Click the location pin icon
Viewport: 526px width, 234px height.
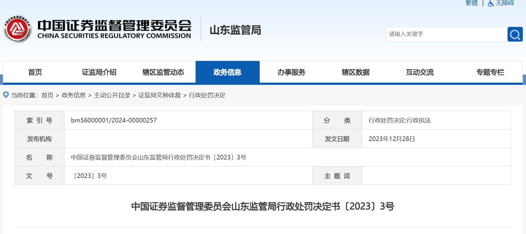(6, 95)
